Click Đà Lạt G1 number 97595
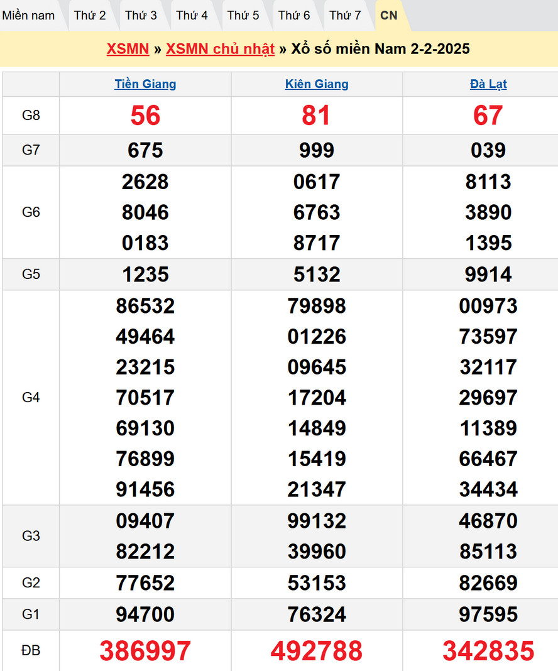The height and width of the screenshot is (671, 558). (488, 614)
